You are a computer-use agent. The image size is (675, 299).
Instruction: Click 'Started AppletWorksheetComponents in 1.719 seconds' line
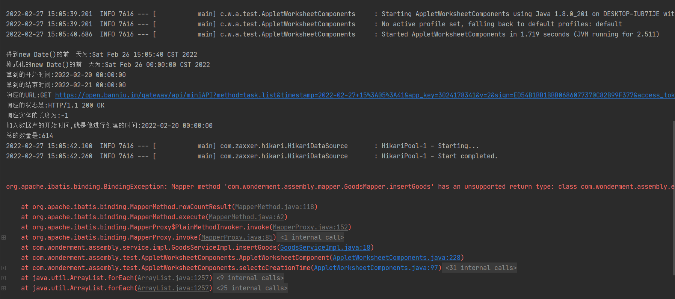[x=332, y=34]
